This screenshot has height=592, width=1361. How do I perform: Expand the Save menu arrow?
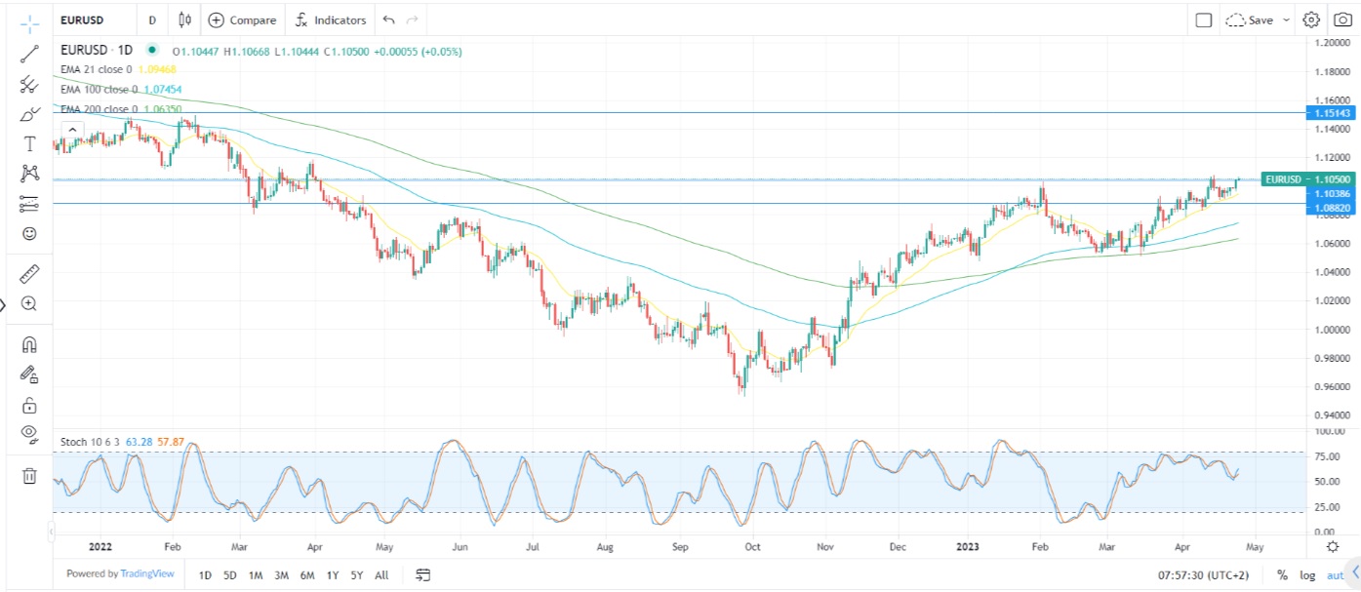tap(1286, 20)
